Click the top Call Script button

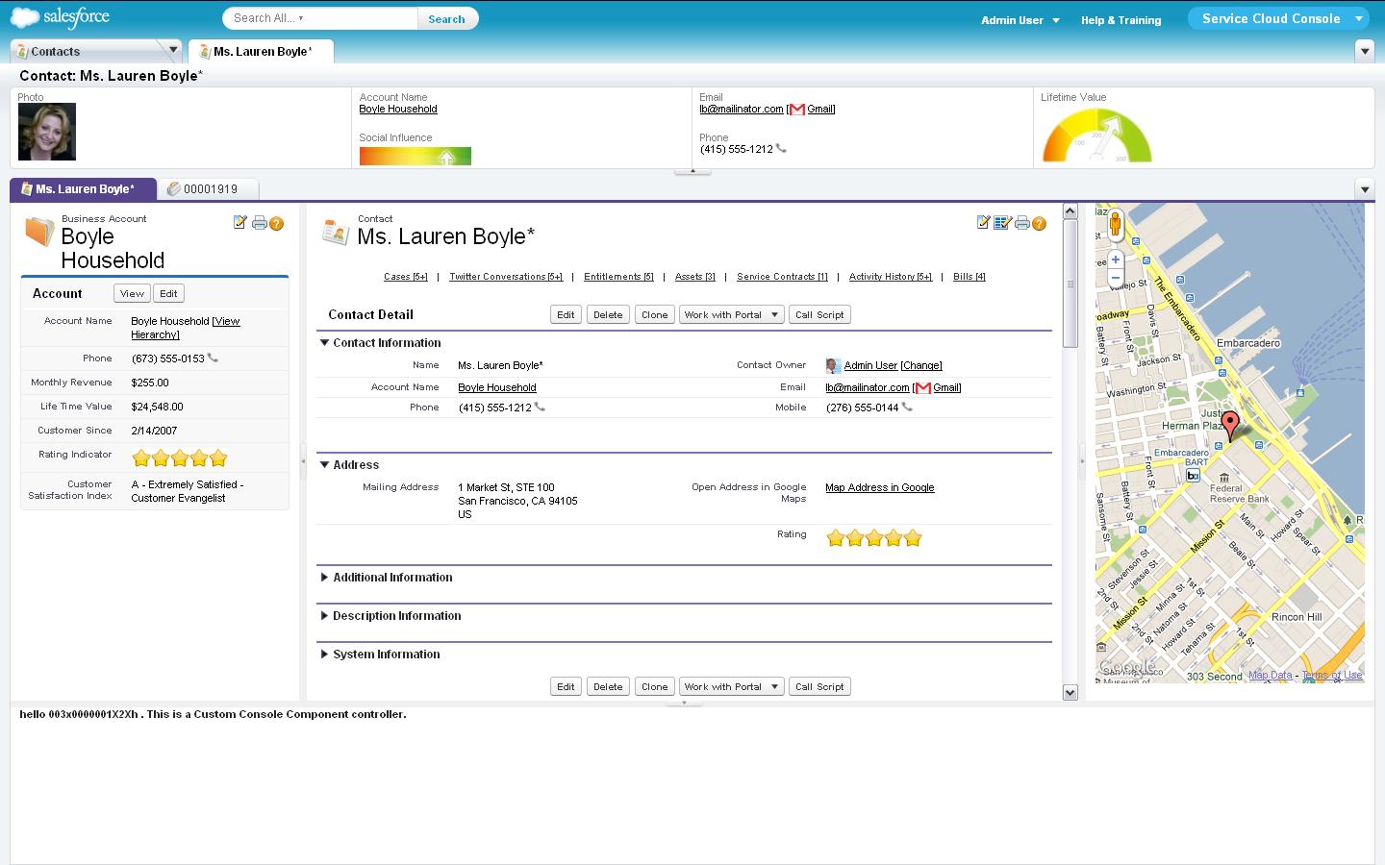[819, 315]
